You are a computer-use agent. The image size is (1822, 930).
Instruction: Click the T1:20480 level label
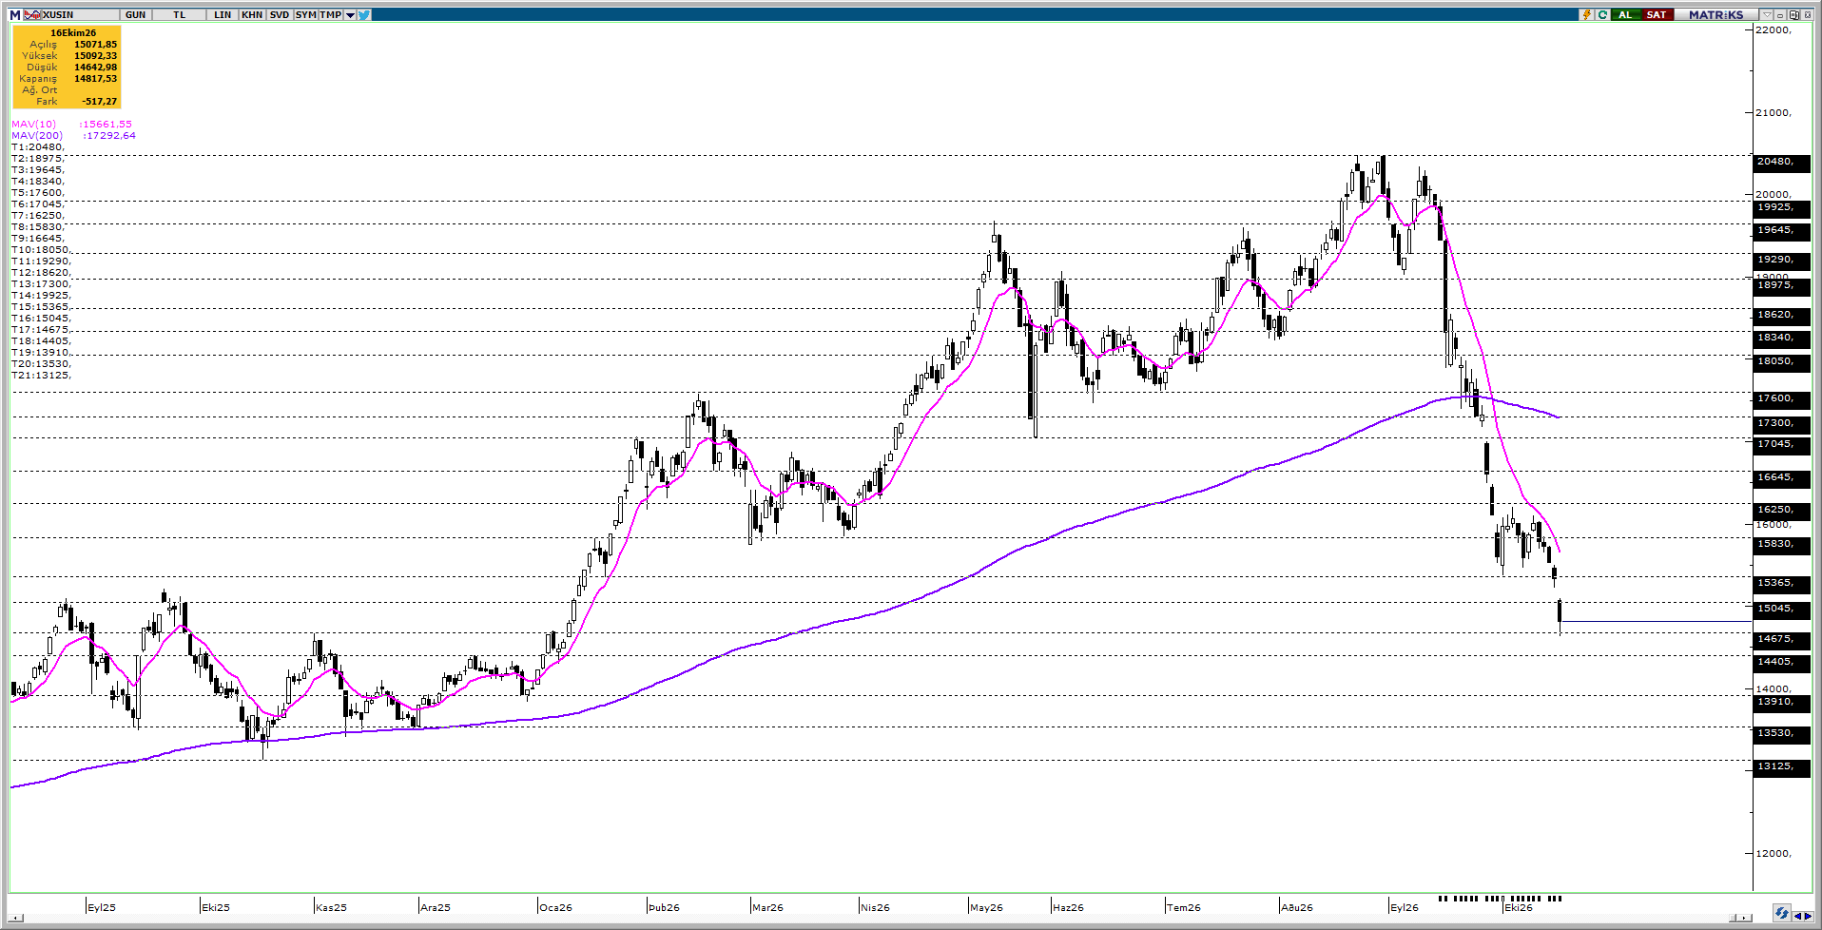[x=38, y=146]
